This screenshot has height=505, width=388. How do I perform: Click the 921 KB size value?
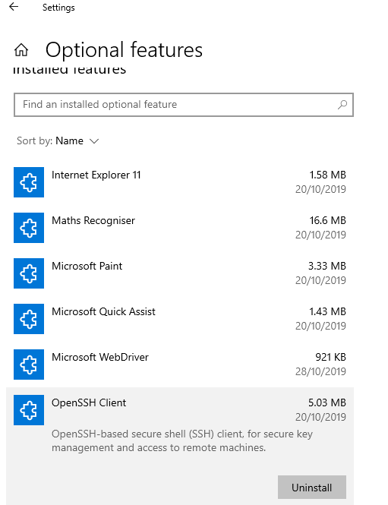[x=331, y=357]
